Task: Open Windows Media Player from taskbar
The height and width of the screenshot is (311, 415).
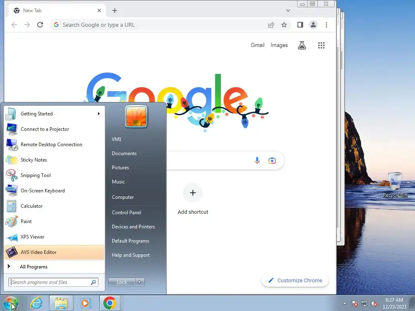Action: click(x=85, y=303)
